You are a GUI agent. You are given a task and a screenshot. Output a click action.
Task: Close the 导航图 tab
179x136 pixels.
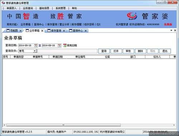[20, 31]
